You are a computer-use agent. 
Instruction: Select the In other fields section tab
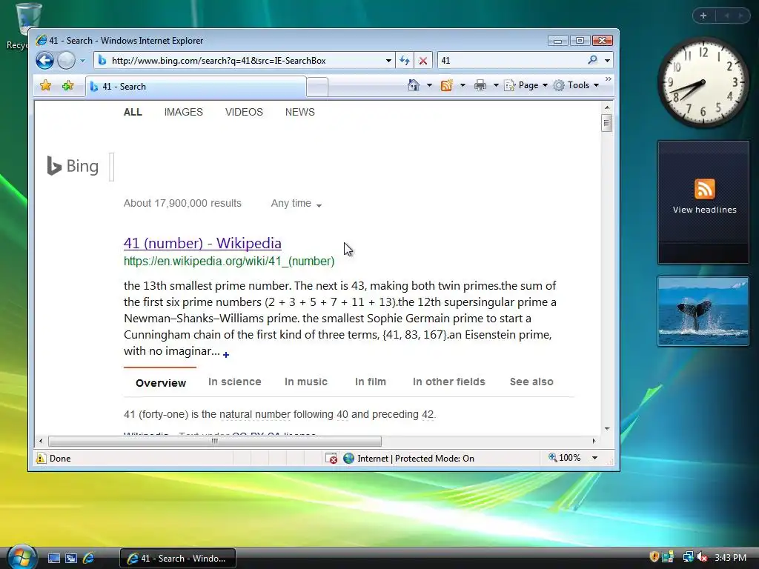coord(448,382)
